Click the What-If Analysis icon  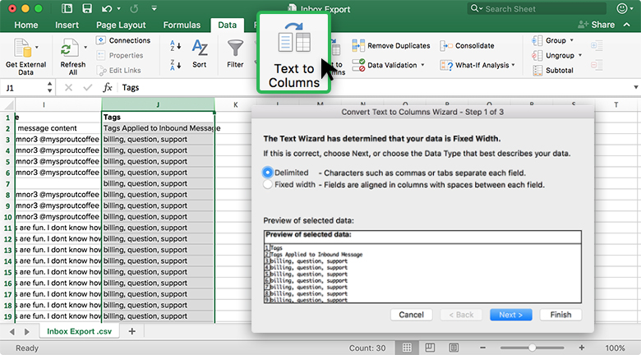[x=446, y=65]
